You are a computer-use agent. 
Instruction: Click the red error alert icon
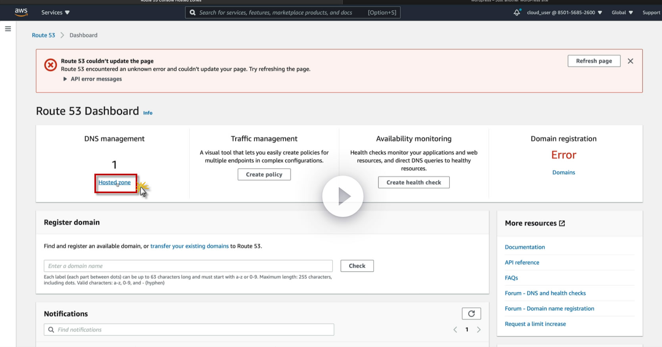[x=50, y=65]
